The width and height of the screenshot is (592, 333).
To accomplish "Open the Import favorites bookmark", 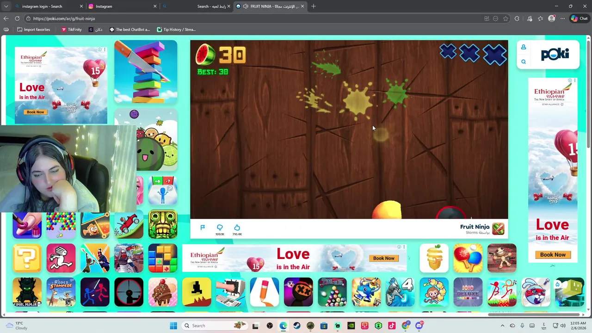I will tap(33, 30).
